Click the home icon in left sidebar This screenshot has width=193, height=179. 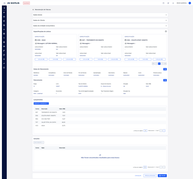4,8
